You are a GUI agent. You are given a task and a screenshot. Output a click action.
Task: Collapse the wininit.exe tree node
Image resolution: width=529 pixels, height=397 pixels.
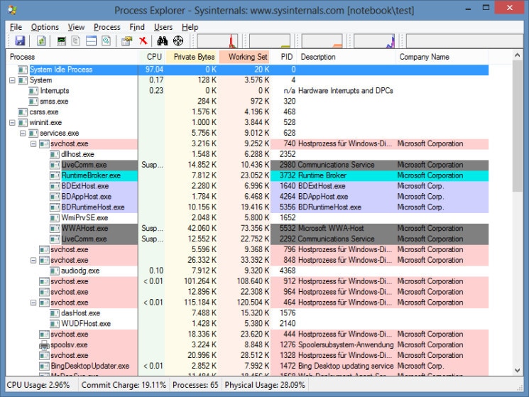pos(12,122)
